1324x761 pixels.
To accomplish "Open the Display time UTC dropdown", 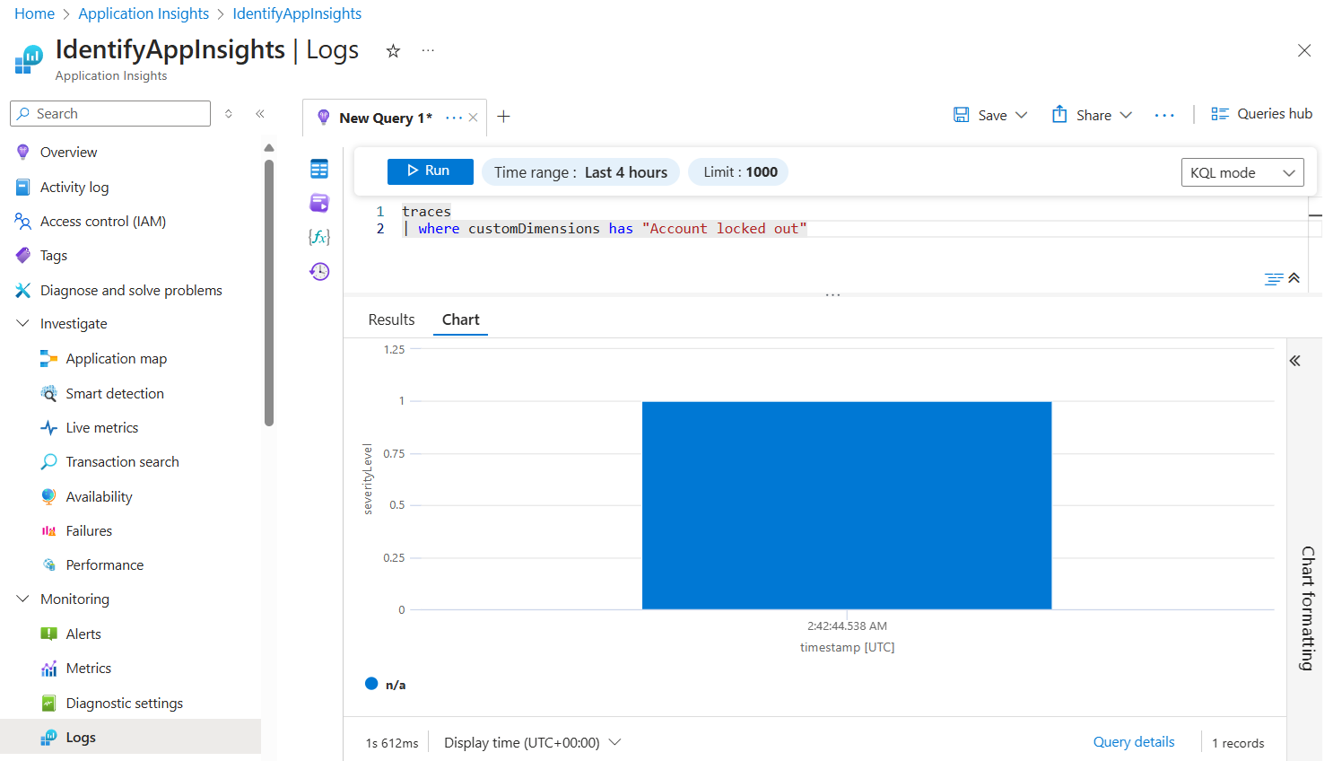I will 532,742.
